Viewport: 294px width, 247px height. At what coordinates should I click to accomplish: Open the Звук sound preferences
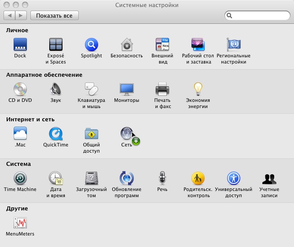pos(56,89)
